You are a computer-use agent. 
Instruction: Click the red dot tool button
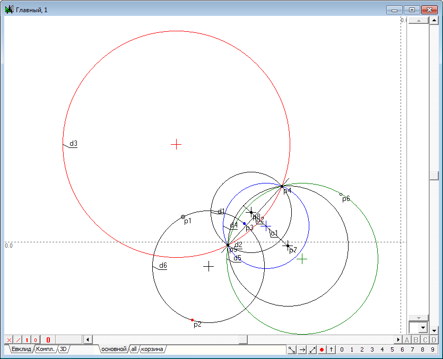point(322,349)
